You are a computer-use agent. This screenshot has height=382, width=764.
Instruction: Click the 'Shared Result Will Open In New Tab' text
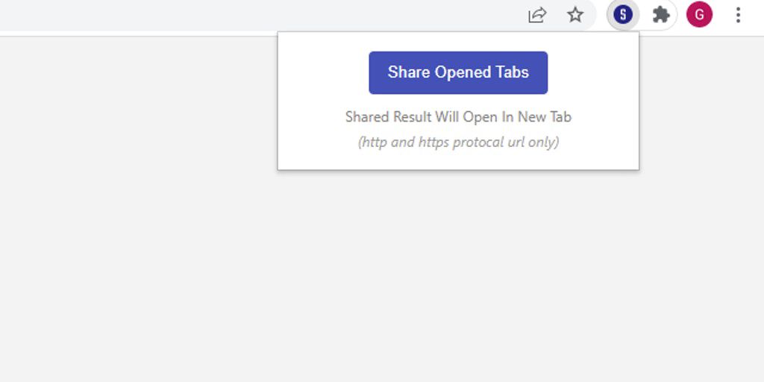(458, 117)
